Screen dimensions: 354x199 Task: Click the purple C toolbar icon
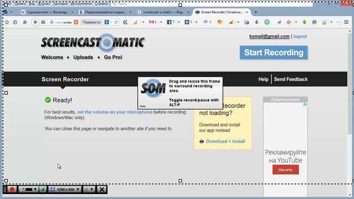tap(126, 22)
